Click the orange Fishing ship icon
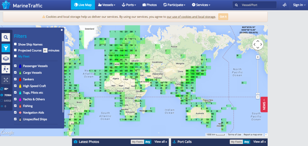Screen dimensions: 308x146 [20, 106]
